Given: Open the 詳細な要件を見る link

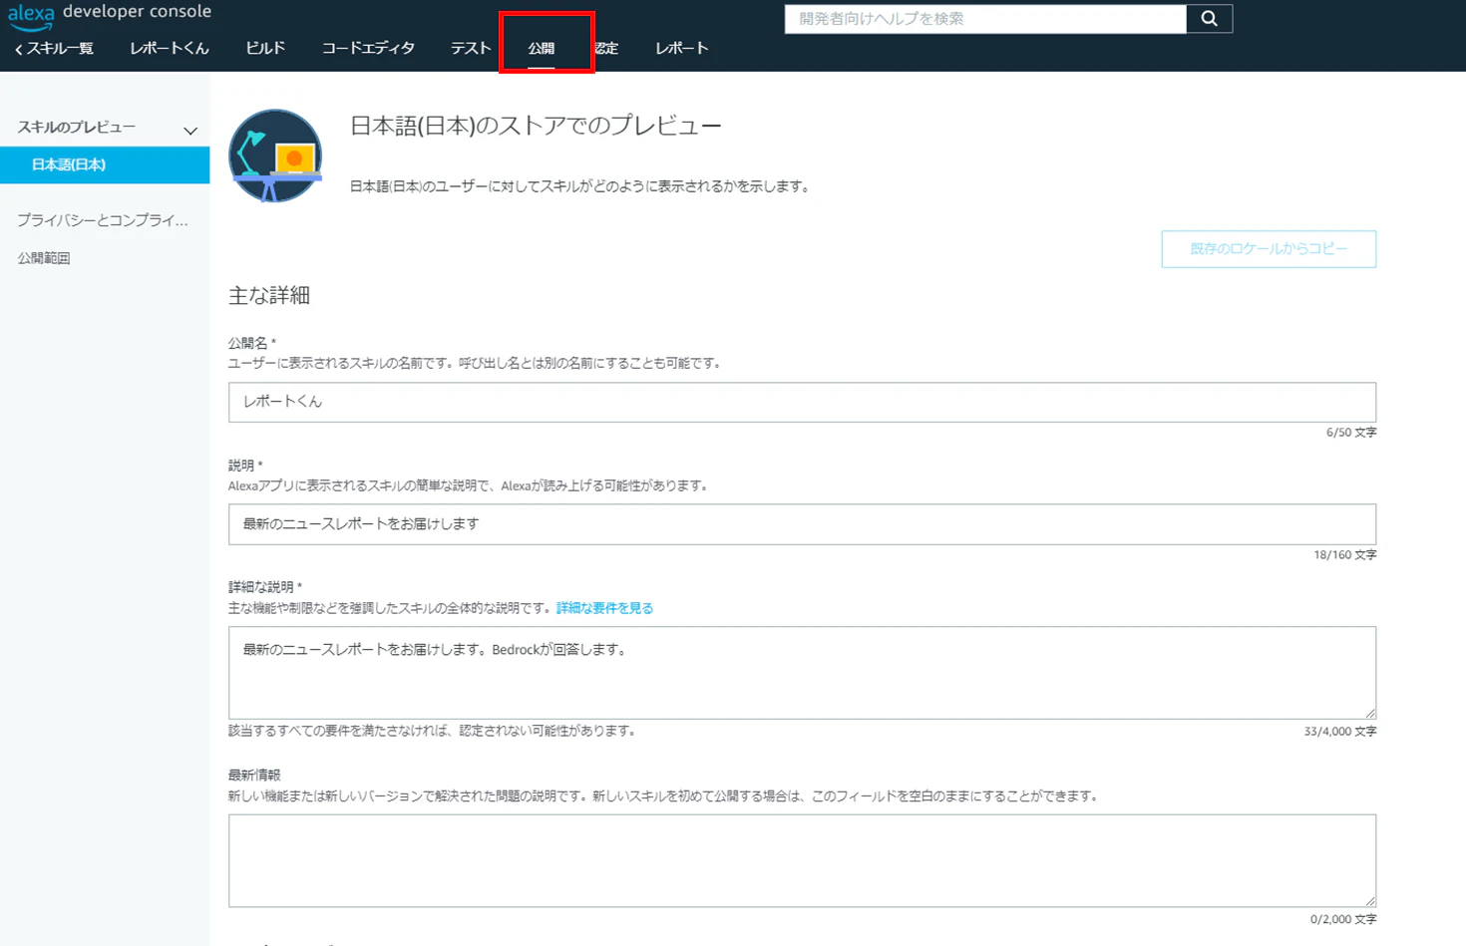Looking at the screenshot, I should click(604, 608).
